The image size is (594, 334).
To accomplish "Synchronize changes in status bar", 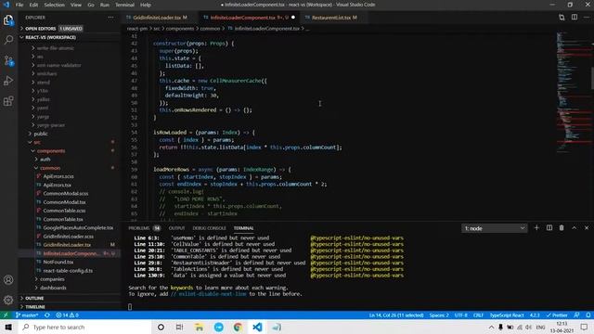I will click(47, 315).
